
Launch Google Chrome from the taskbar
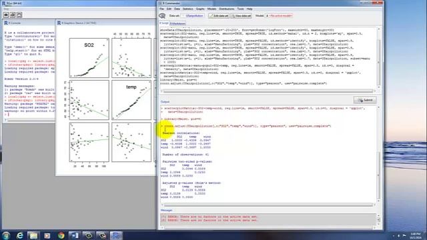coord(61,235)
